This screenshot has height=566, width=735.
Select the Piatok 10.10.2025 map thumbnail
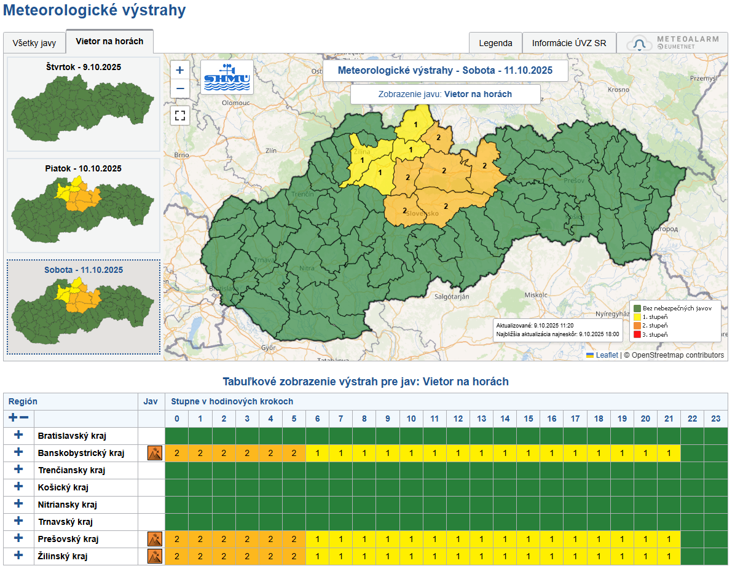84,206
